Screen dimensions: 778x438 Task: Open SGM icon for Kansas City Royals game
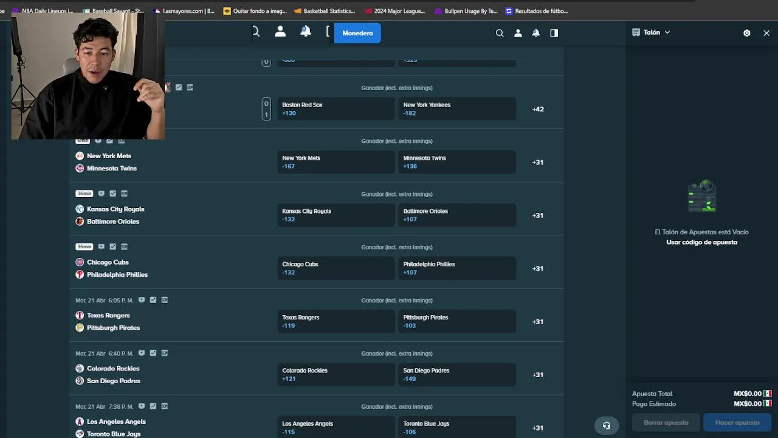point(124,193)
